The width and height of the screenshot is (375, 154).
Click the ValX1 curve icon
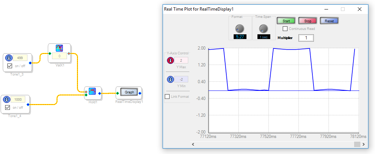[59, 48]
